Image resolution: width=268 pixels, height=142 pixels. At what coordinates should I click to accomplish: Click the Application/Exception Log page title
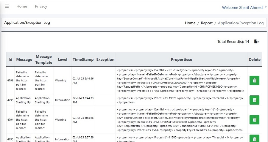(27, 23)
